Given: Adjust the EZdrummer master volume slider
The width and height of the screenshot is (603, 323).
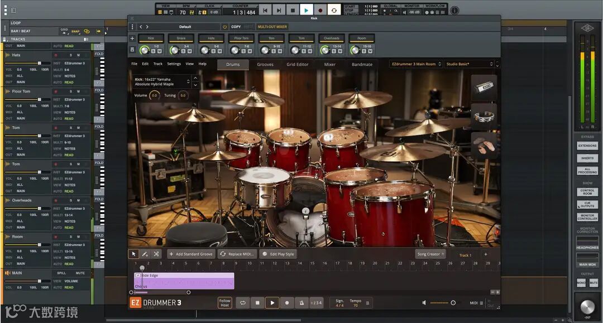Looking at the screenshot, I should [x=452, y=303].
